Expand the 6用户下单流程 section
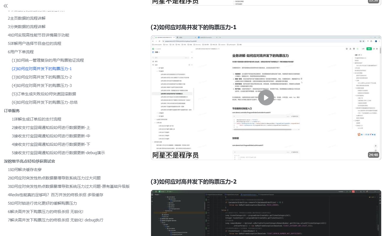This screenshot has height=236, width=382. point(21,52)
